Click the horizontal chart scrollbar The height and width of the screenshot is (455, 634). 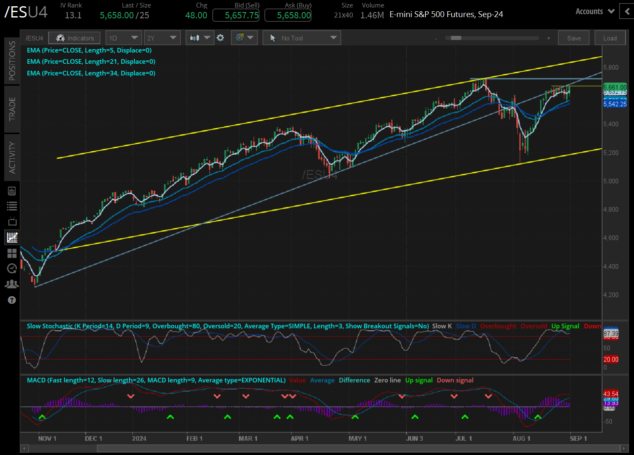pos(333,448)
